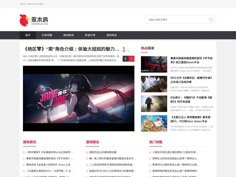Click the 笨木鸡 rooster logo
The width and height of the screenshot is (236, 177).
[x=34, y=20]
